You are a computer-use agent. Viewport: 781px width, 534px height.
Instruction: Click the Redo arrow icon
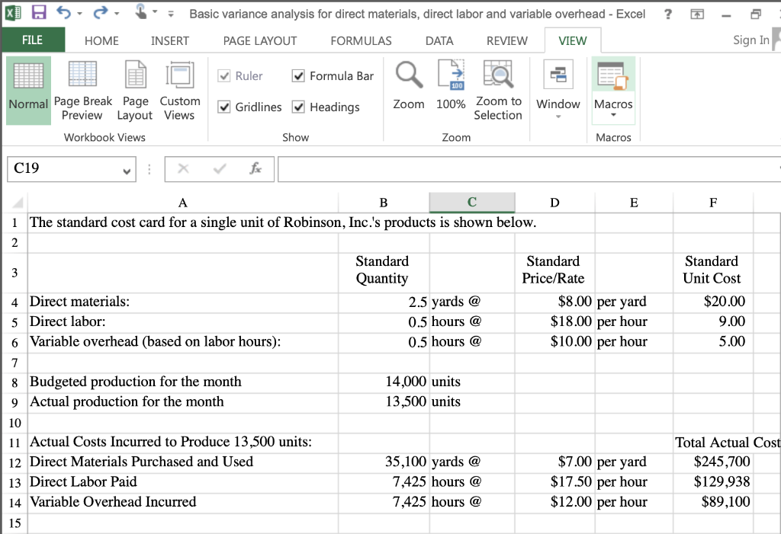[100, 12]
